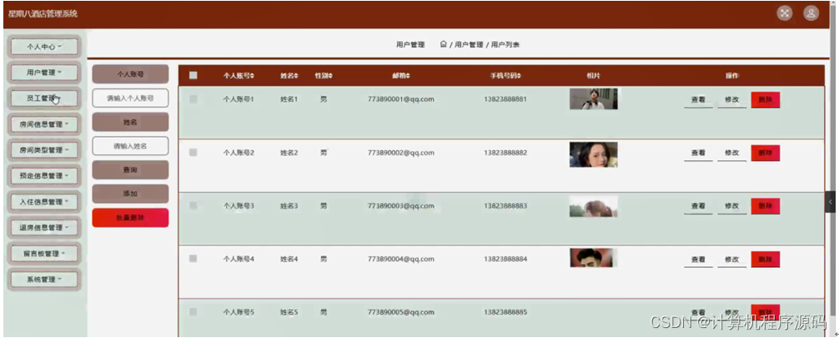Click 查看 for 个人账号3 row
This screenshot has height=338, width=839.
(x=698, y=206)
